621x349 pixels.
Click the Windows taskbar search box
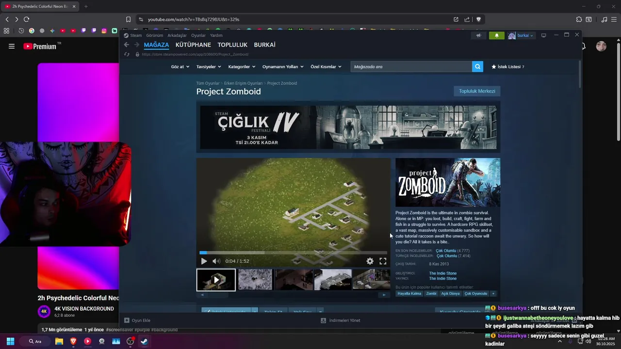click(x=35, y=341)
